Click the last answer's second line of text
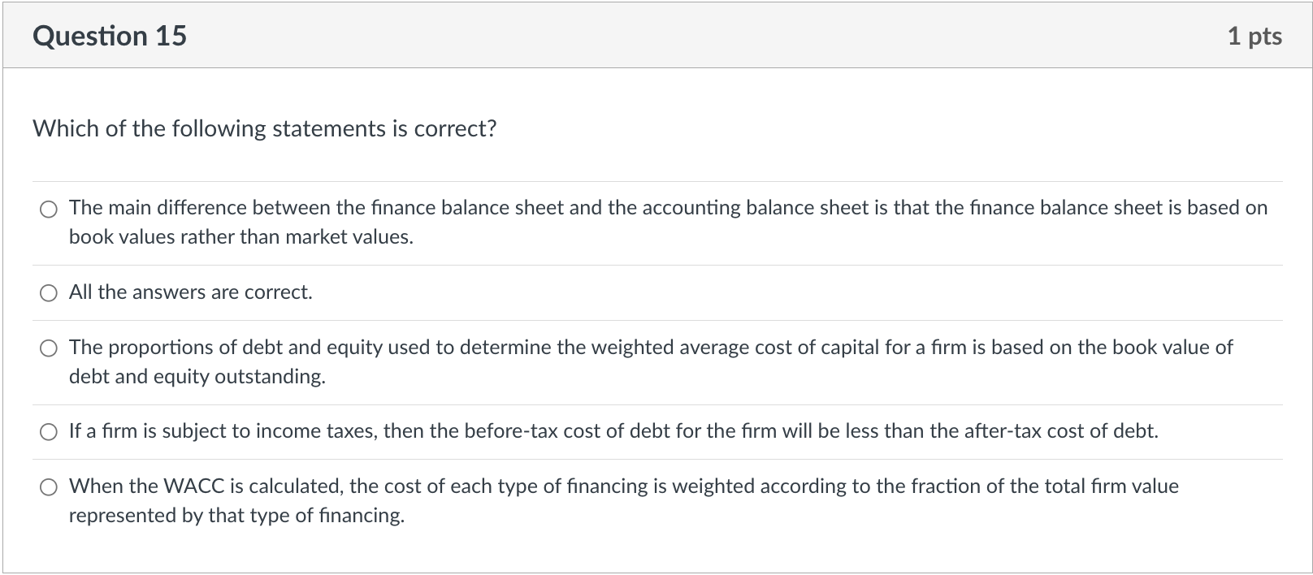Image resolution: width=1313 pixels, height=575 pixels. tap(237, 515)
